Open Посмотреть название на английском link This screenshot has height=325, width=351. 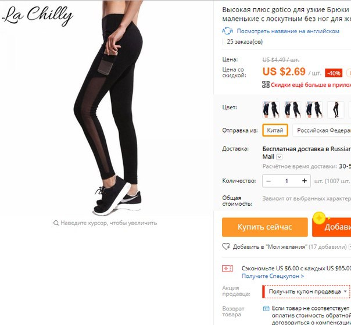click(288, 31)
